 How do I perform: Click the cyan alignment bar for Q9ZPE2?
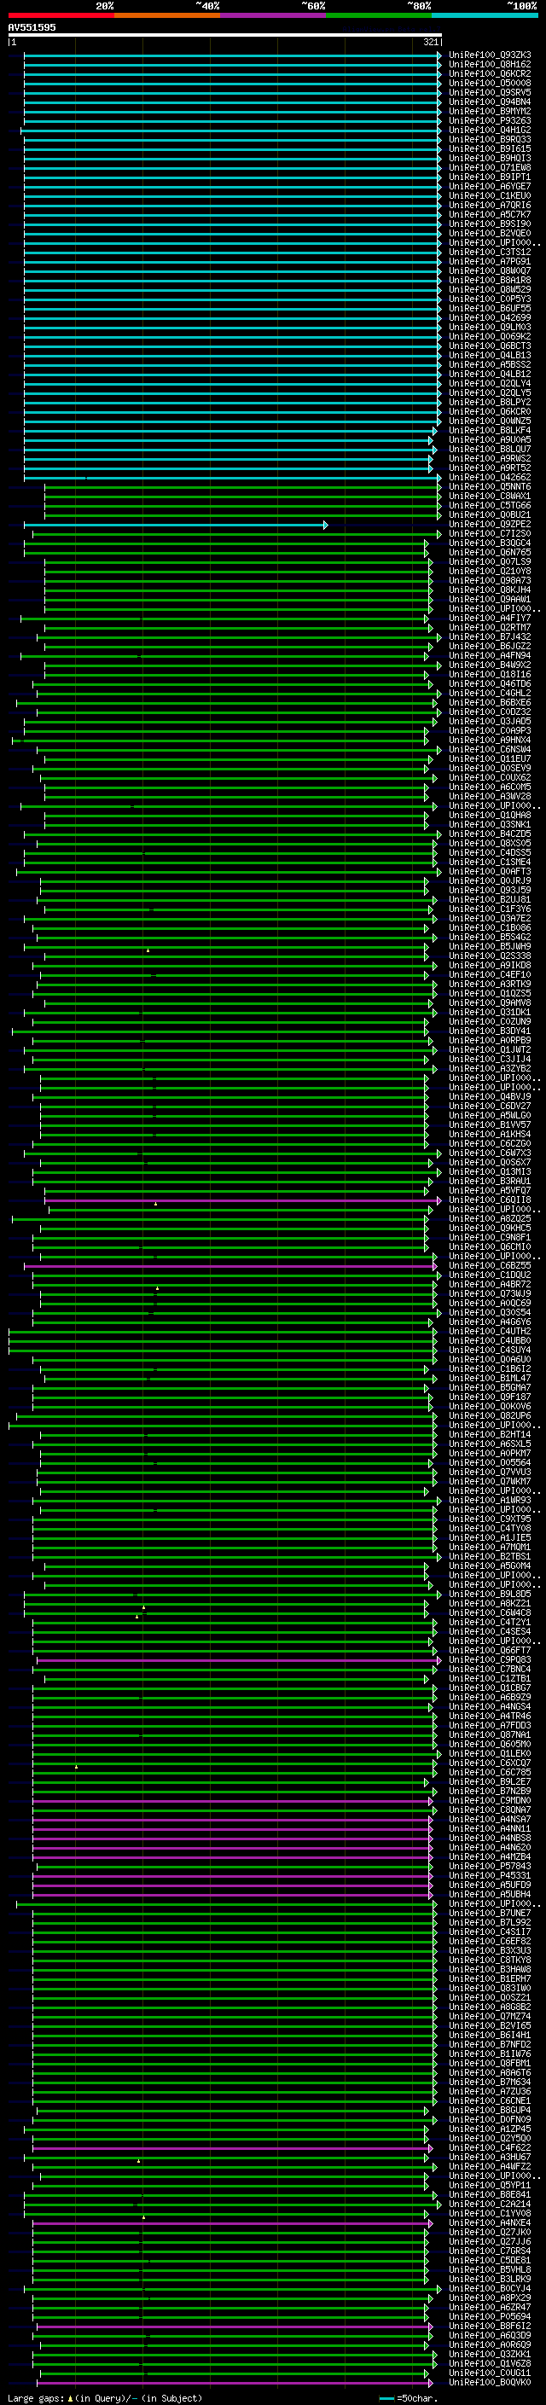tap(176, 525)
